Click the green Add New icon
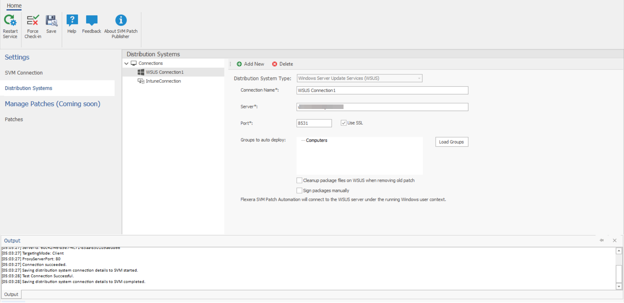The width and height of the screenshot is (624, 303). pos(239,64)
